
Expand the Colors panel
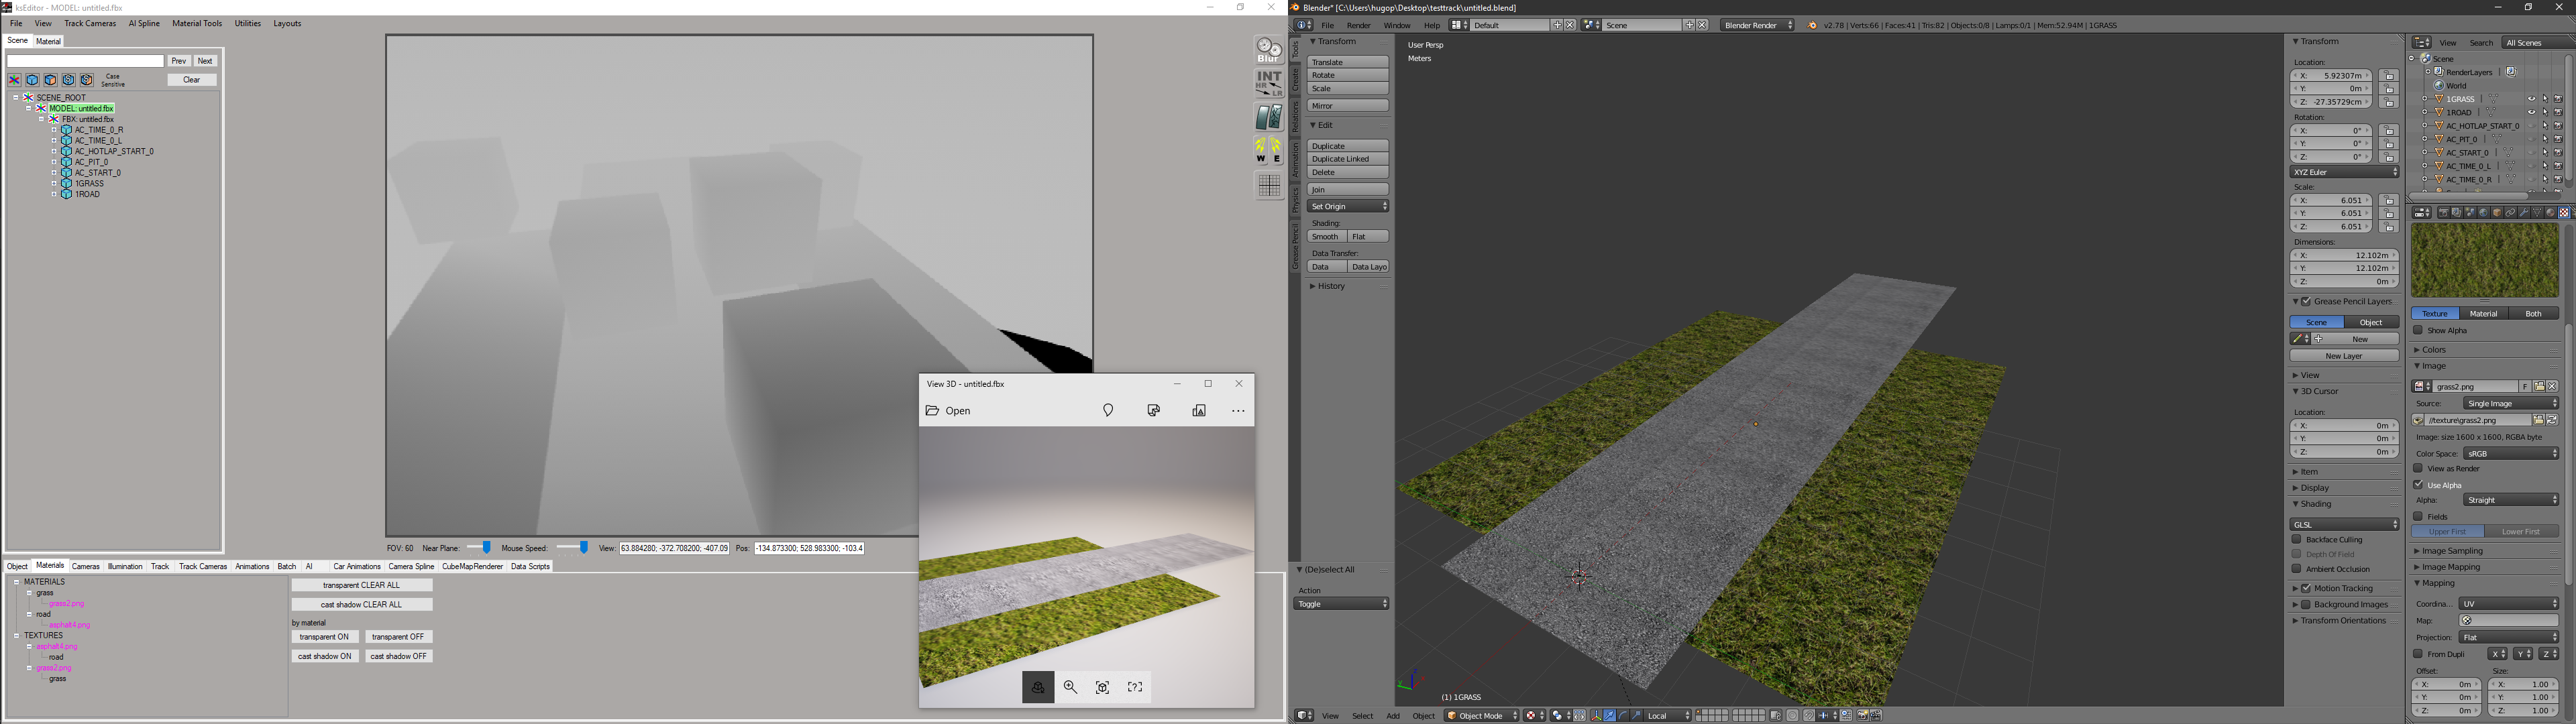point(2435,350)
